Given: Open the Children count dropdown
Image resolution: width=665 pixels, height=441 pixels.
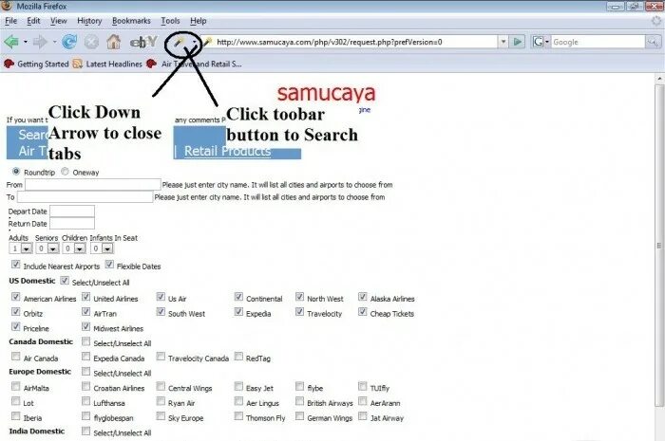Looking at the screenshot, I should (x=80, y=248).
